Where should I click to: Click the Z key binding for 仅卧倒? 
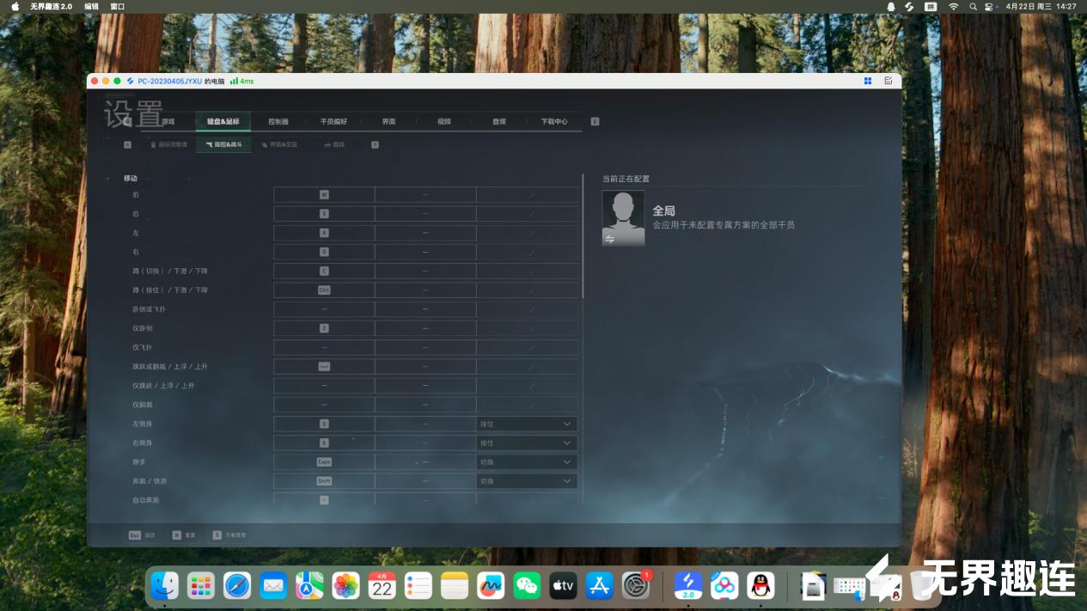click(324, 328)
